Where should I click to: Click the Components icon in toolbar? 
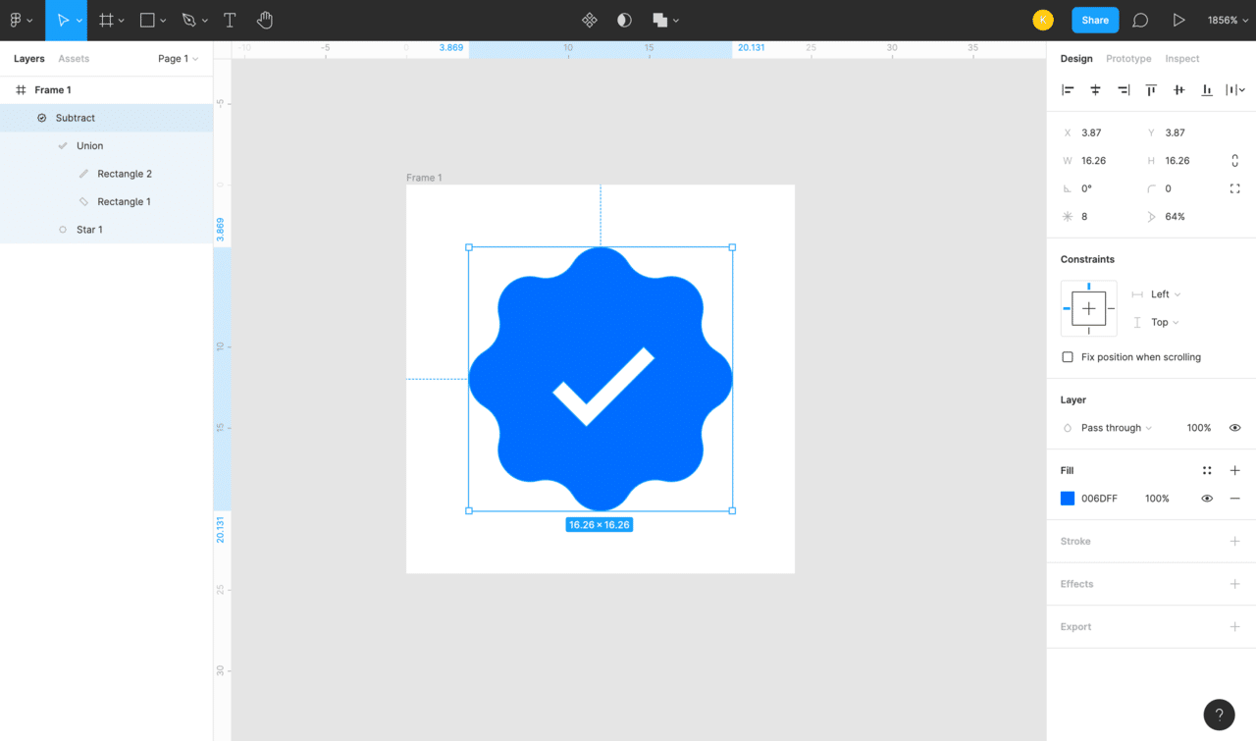(590, 20)
